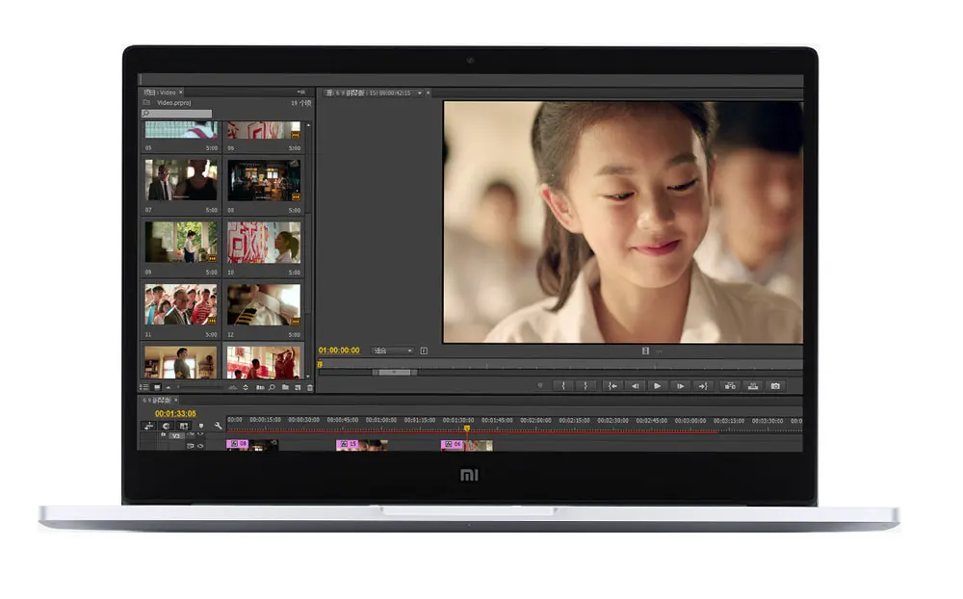The height and width of the screenshot is (599, 963).
Task: Toggle sync lock on the video track
Action: (x=190, y=446)
